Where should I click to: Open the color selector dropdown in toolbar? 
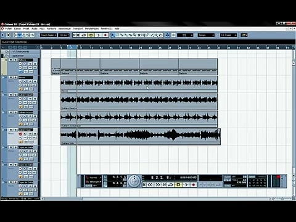coord(244,35)
